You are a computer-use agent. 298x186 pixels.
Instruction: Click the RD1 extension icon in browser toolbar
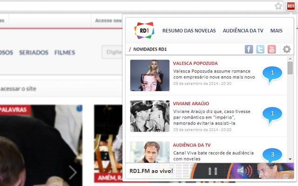click(x=291, y=6)
